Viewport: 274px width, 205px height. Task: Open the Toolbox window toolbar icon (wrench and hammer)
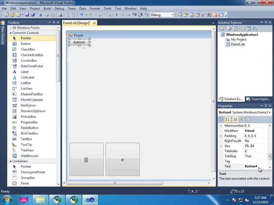pos(203,15)
